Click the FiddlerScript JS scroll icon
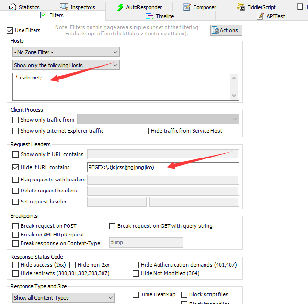Image resolution: width=308 pixels, height=304 pixels. pyautogui.click(x=241, y=7)
